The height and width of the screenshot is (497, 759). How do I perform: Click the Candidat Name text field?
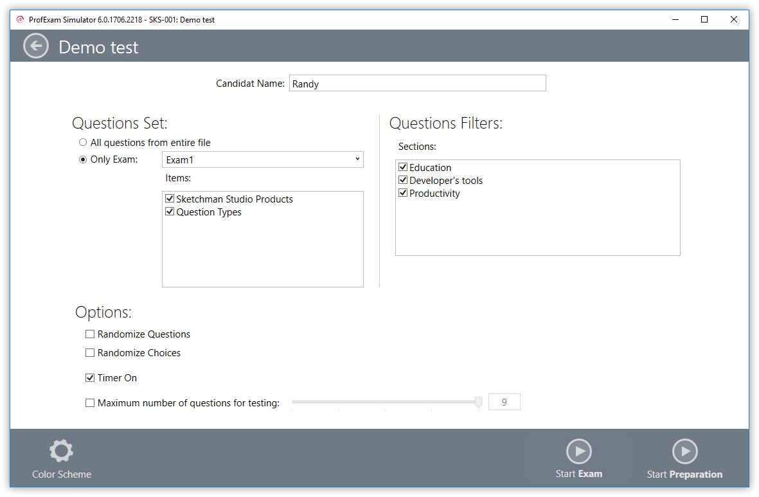click(x=417, y=84)
